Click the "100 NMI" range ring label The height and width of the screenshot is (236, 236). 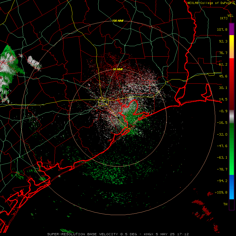click(118, 21)
